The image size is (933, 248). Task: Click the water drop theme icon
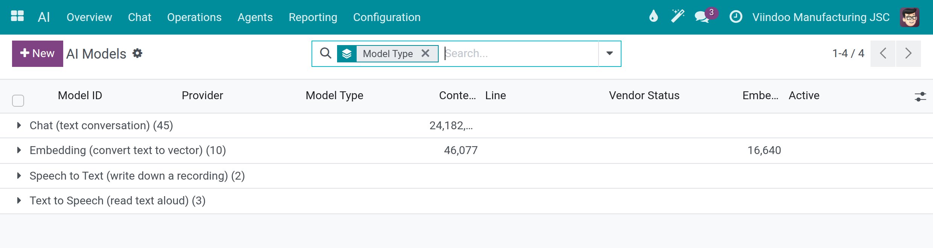[x=653, y=16]
